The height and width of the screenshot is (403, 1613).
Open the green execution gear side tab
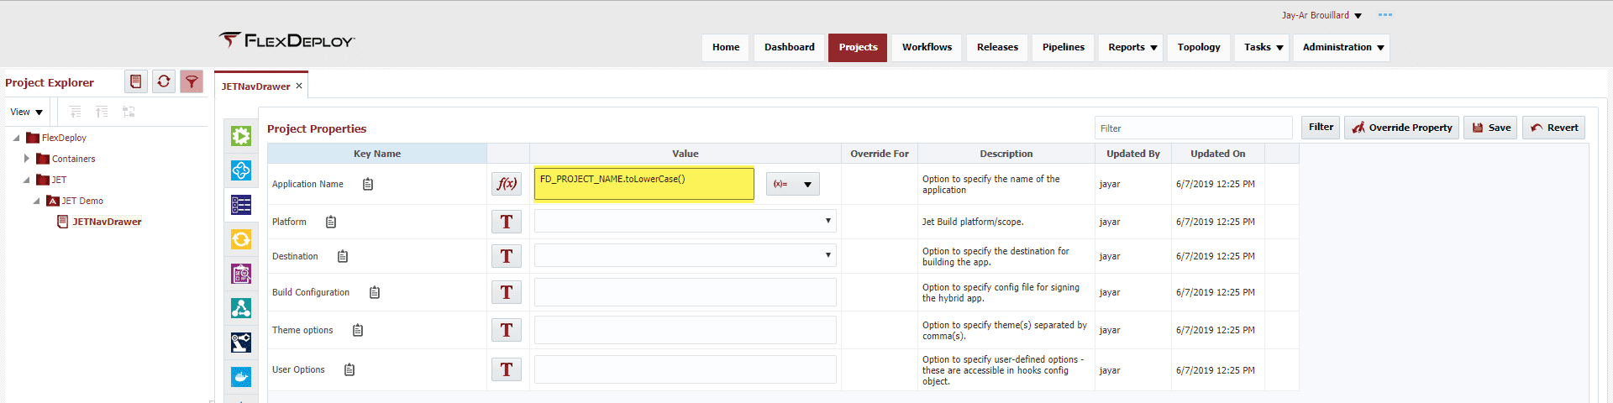241,136
